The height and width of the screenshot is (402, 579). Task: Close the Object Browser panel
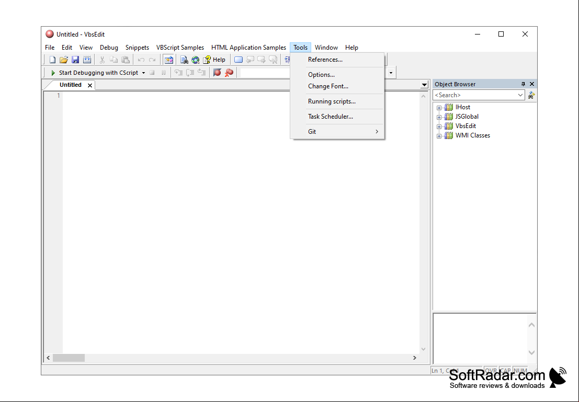pos(532,84)
